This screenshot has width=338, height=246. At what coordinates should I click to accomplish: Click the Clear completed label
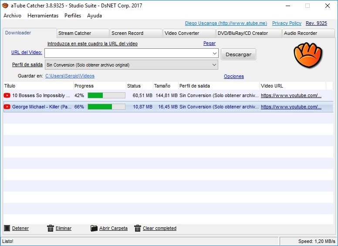(159, 228)
